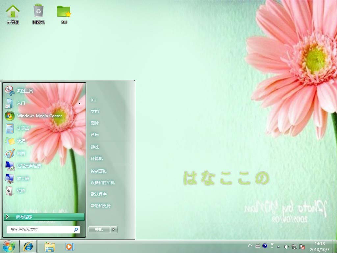Viewport: 337px width, 253px height.
Task: Open shutdown options arrow next to 关机
Action: click(114, 230)
